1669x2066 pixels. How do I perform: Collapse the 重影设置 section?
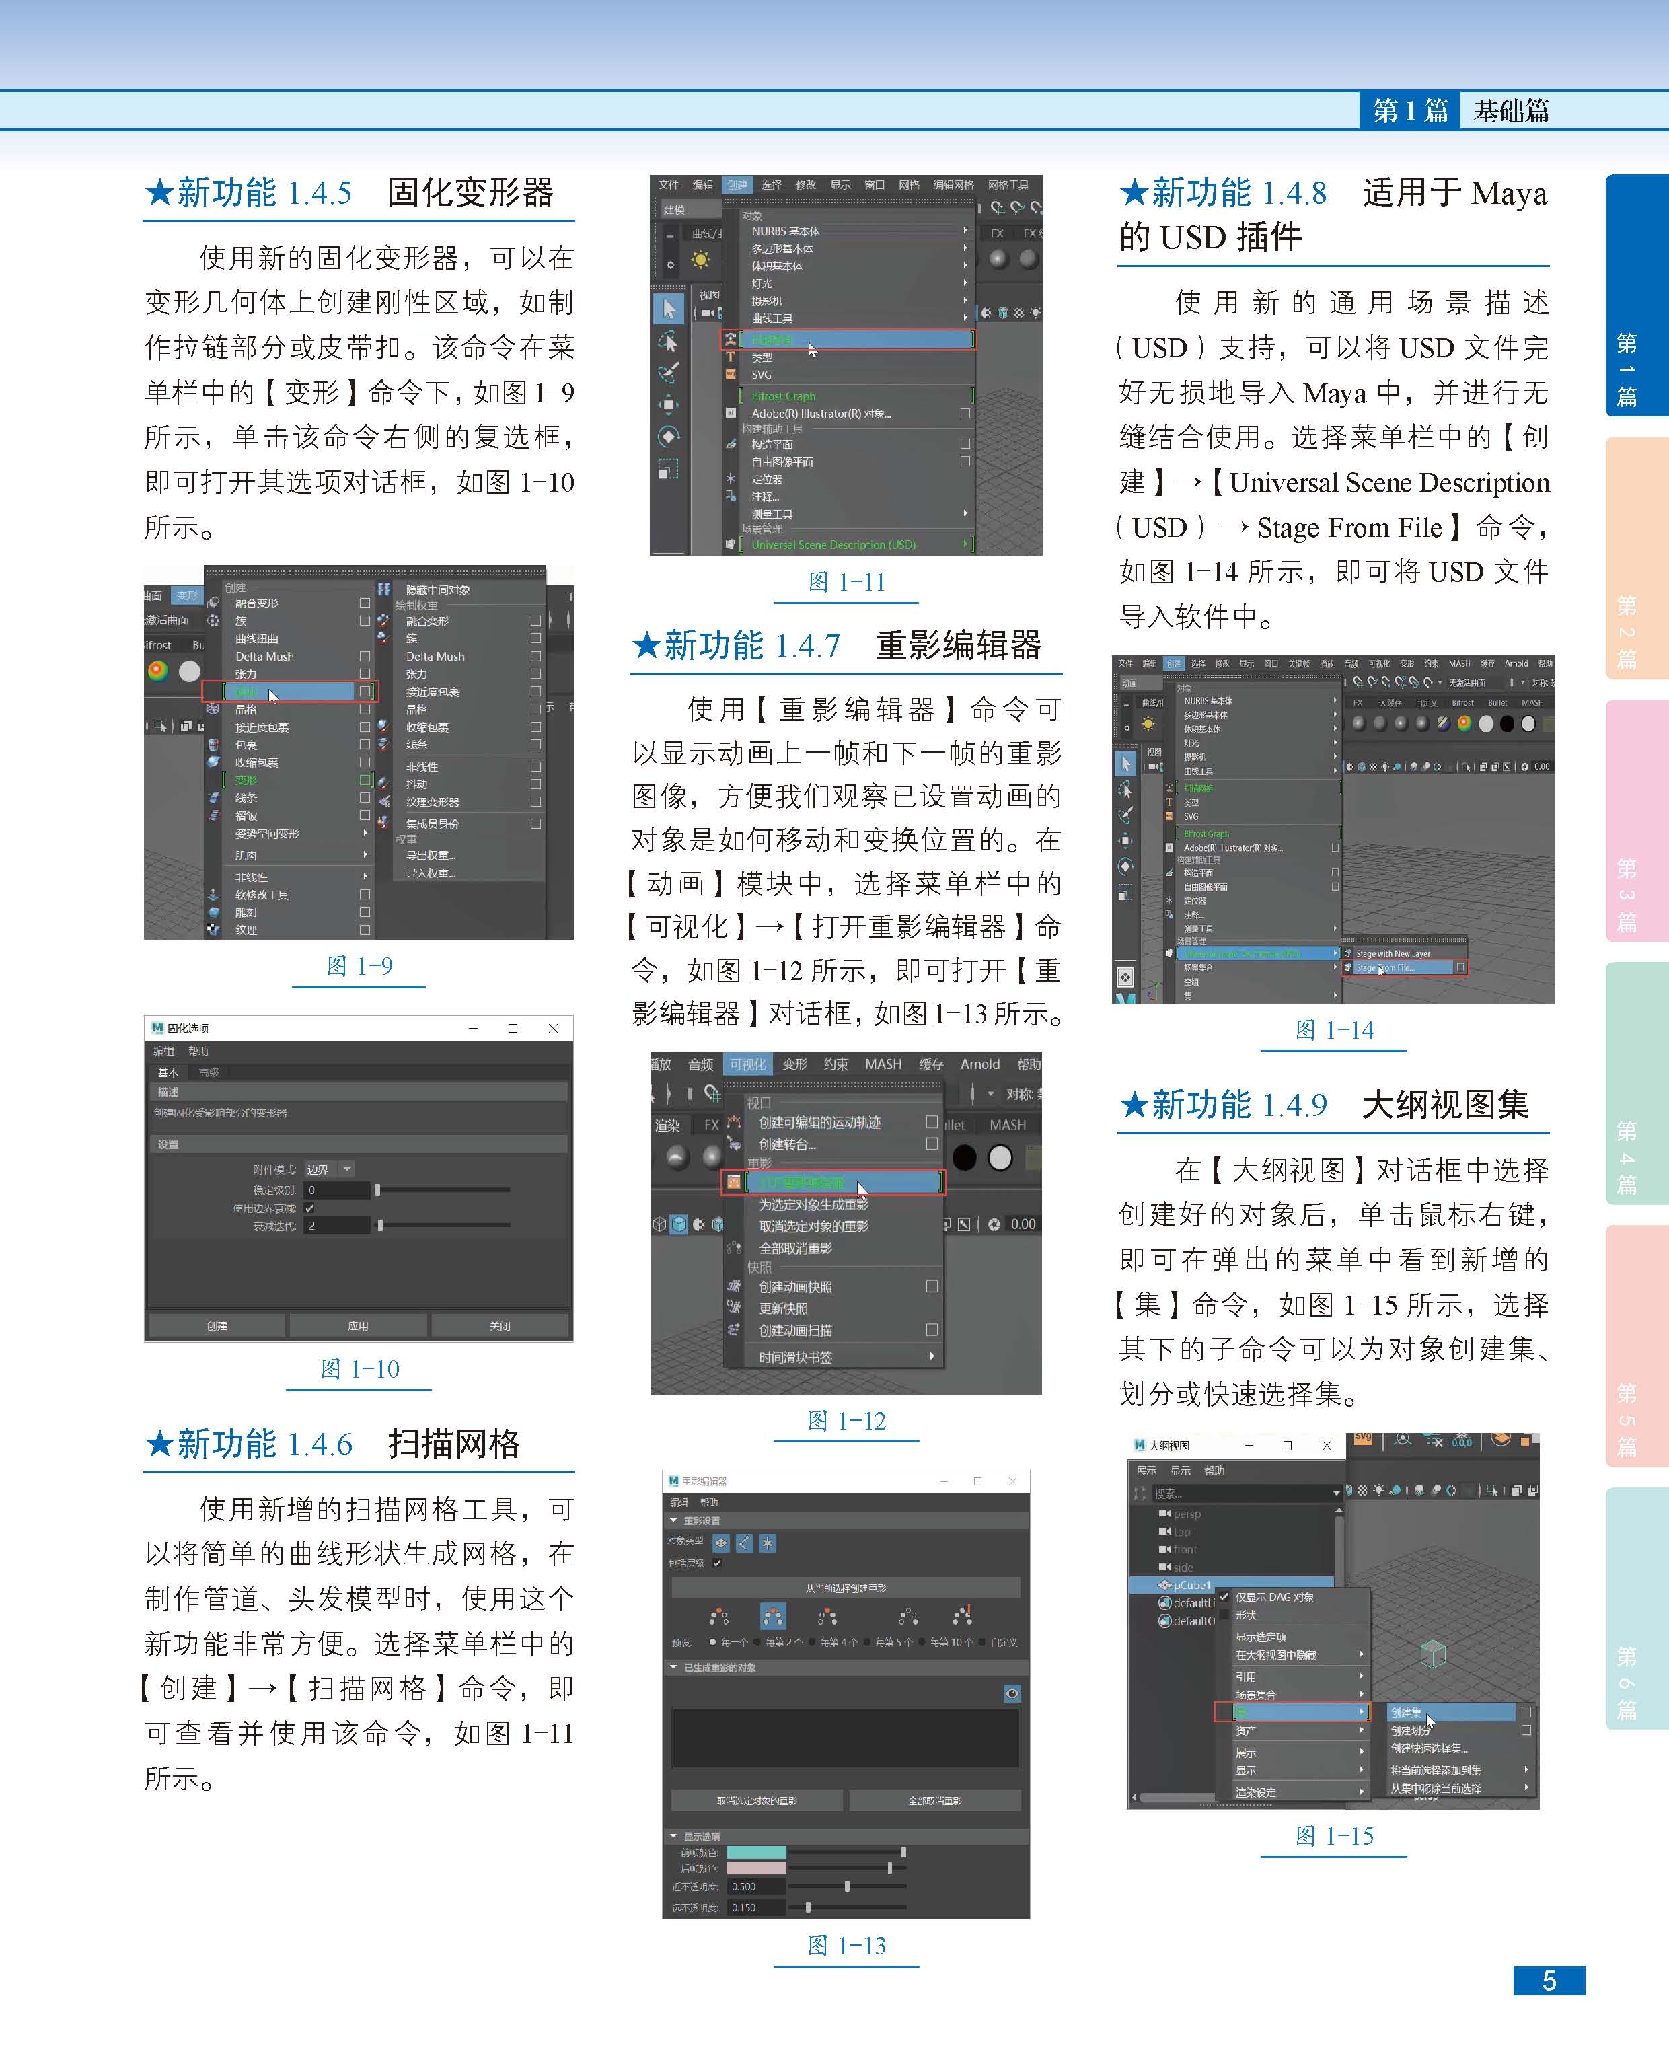point(674,1521)
